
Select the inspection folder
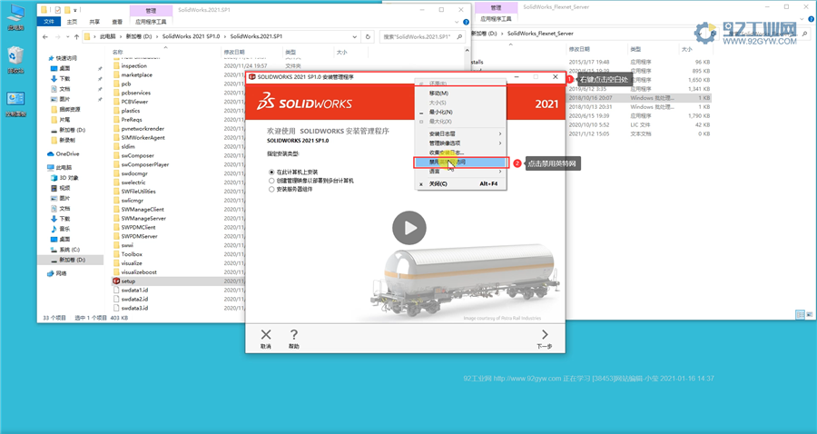point(134,65)
